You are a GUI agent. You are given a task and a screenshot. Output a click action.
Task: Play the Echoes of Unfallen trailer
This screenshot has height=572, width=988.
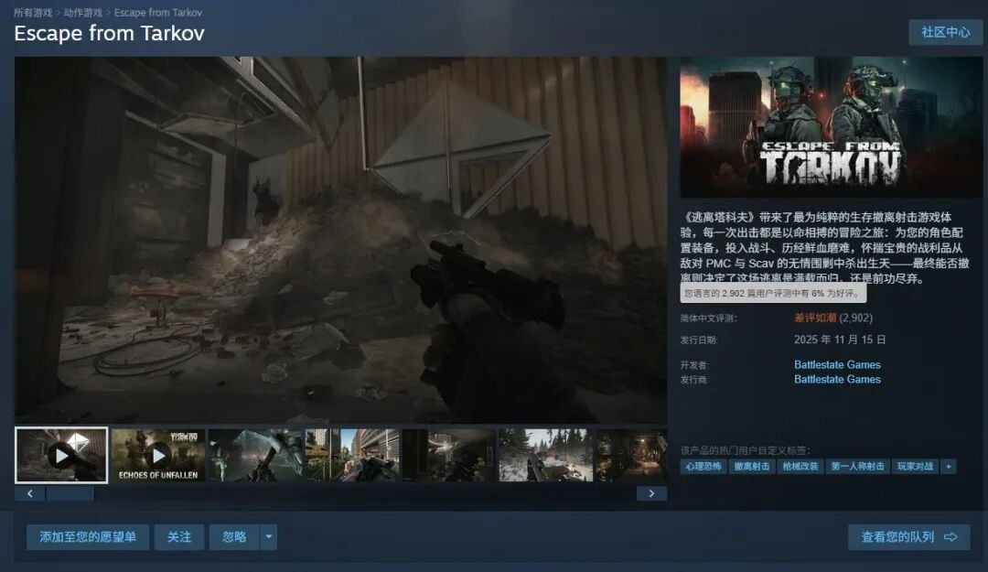158,455
